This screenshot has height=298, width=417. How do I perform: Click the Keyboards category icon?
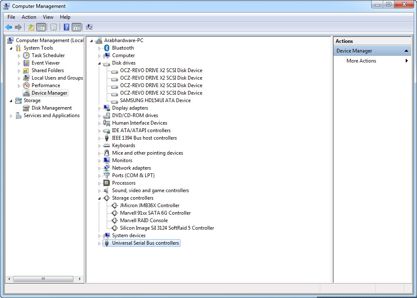pos(107,145)
